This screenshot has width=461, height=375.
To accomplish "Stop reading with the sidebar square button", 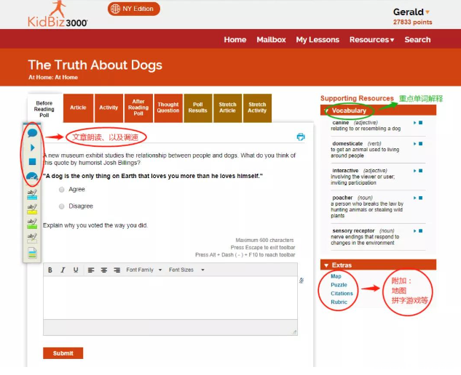I will [32, 161].
